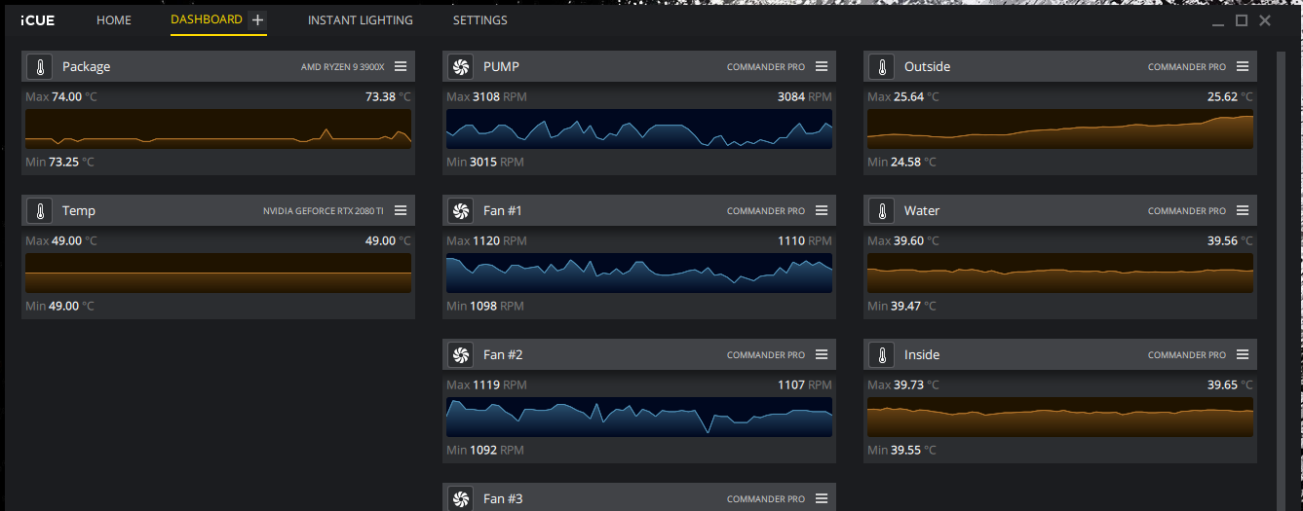Click the thermometer icon on Package widget

pyautogui.click(x=40, y=67)
